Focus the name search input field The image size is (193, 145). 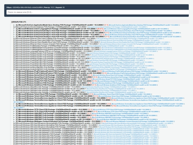(98, 12)
